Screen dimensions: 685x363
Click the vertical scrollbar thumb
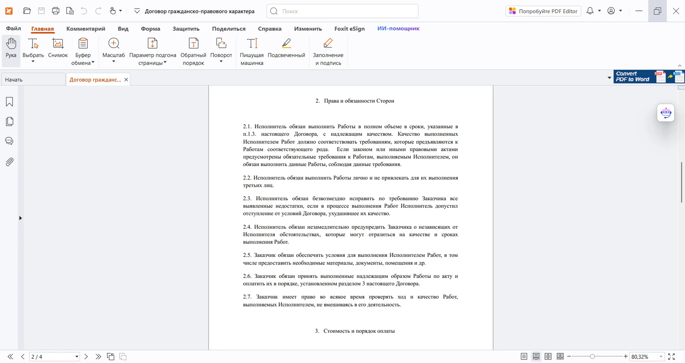tap(681, 182)
